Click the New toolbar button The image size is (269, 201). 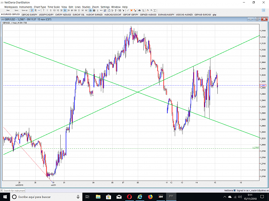tap(8, 10)
